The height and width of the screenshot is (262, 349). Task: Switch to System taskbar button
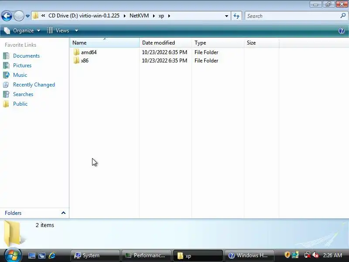95,255
